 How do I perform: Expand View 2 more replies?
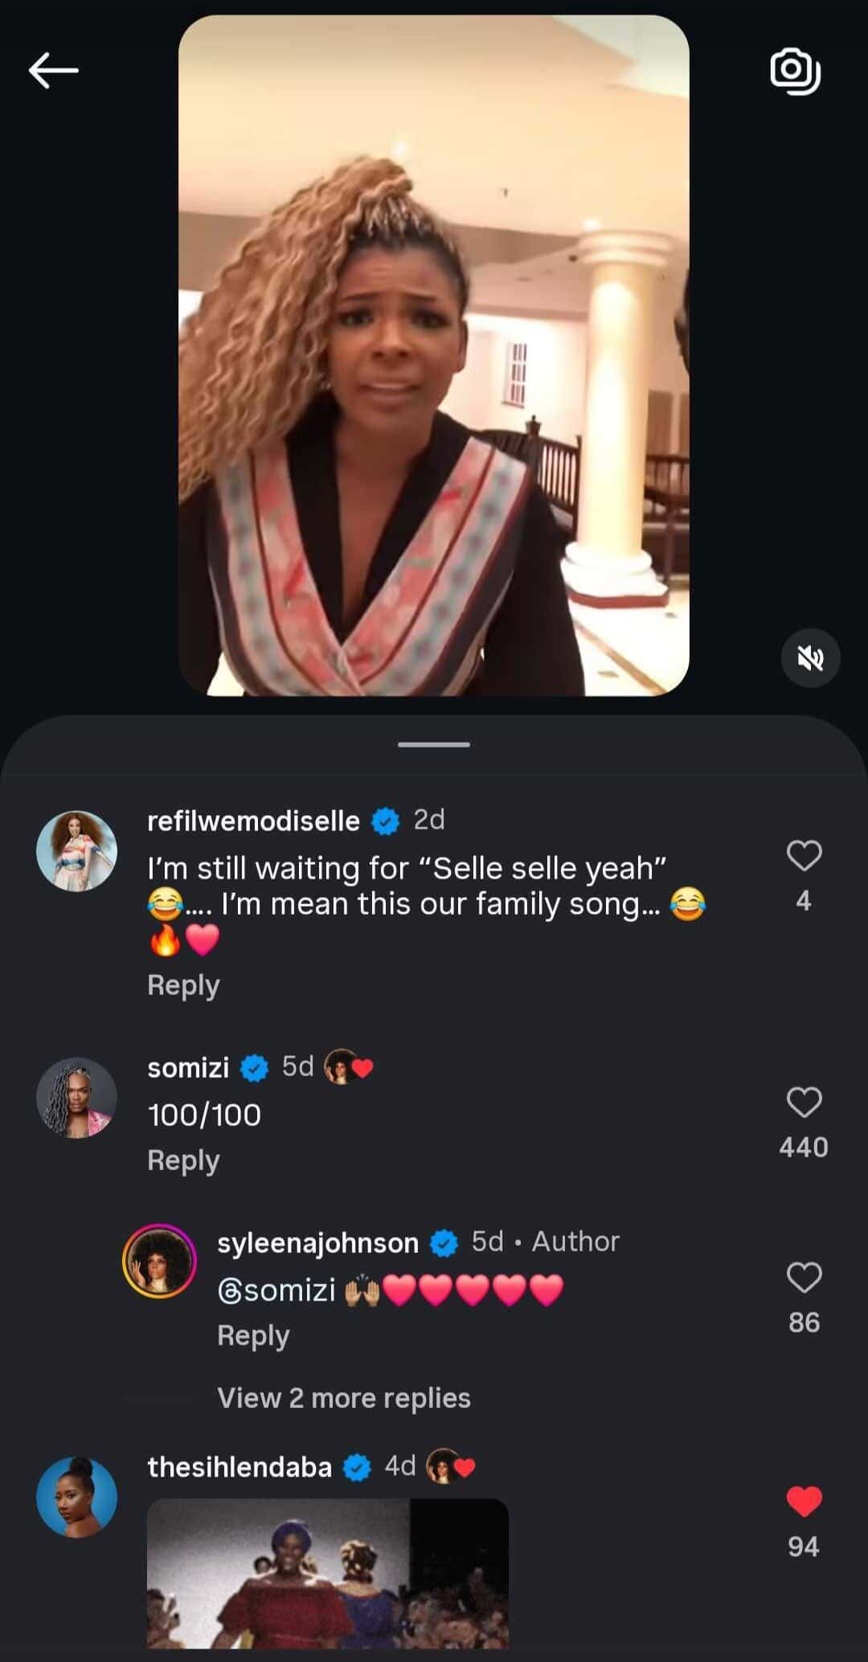click(343, 1398)
